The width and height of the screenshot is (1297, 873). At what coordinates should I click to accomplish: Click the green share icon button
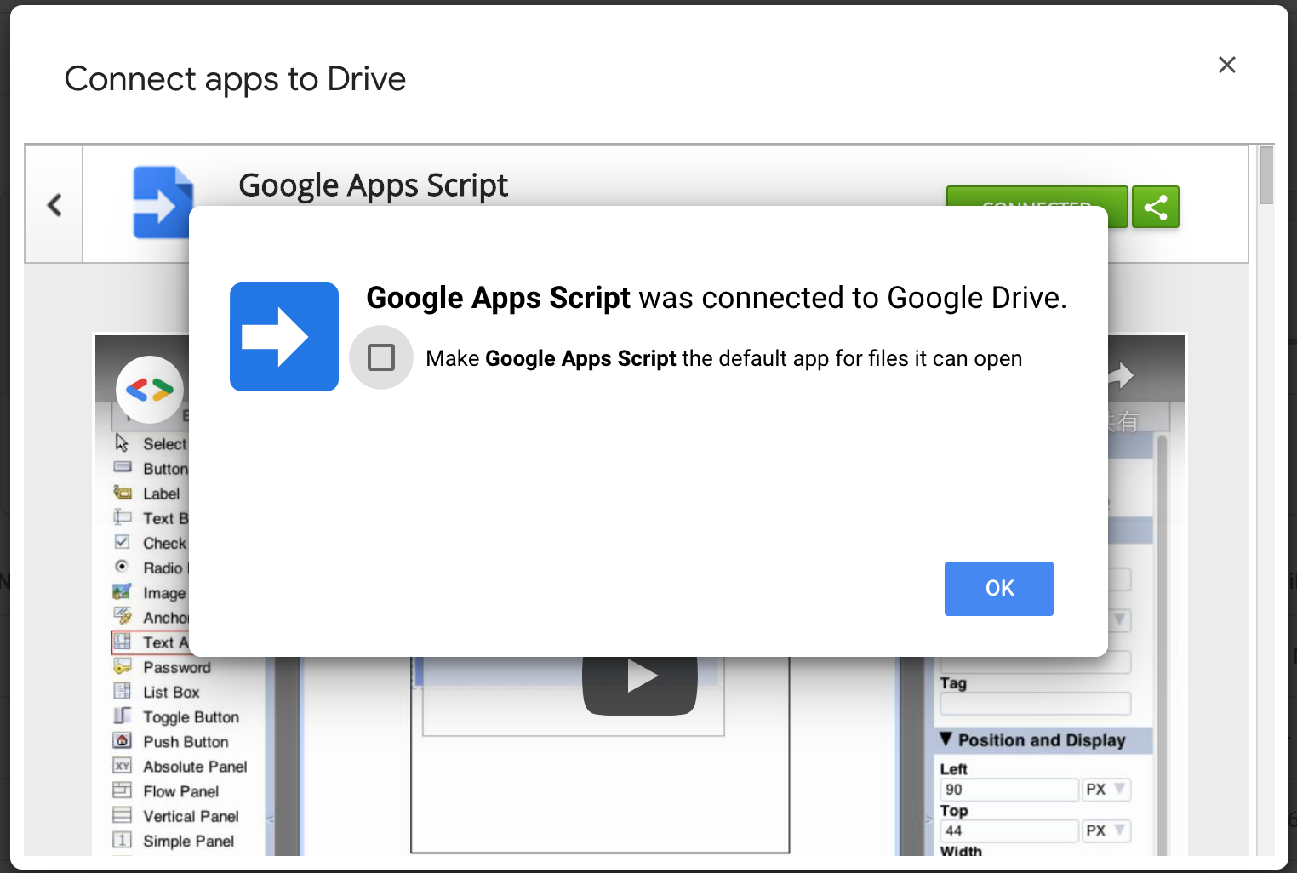pyautogui.click(x=1155, y=207)
